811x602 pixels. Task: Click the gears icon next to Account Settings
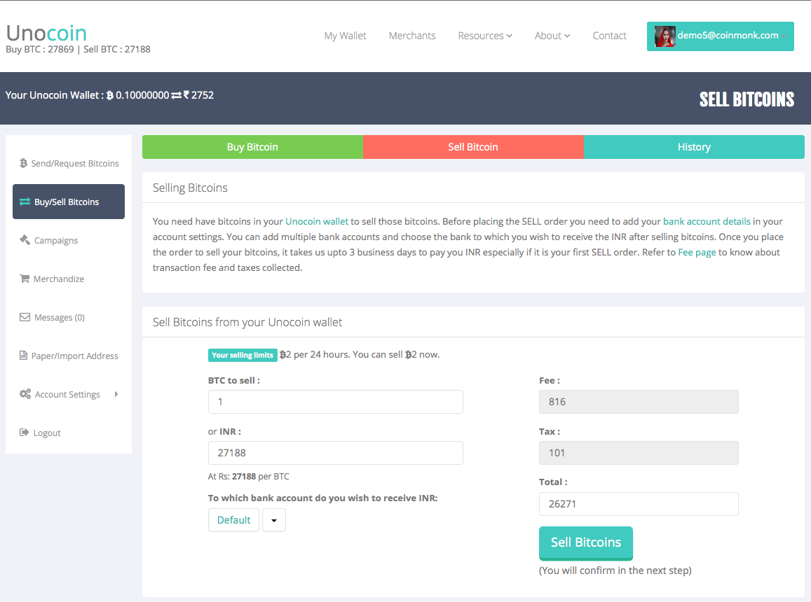click(25, 394)
